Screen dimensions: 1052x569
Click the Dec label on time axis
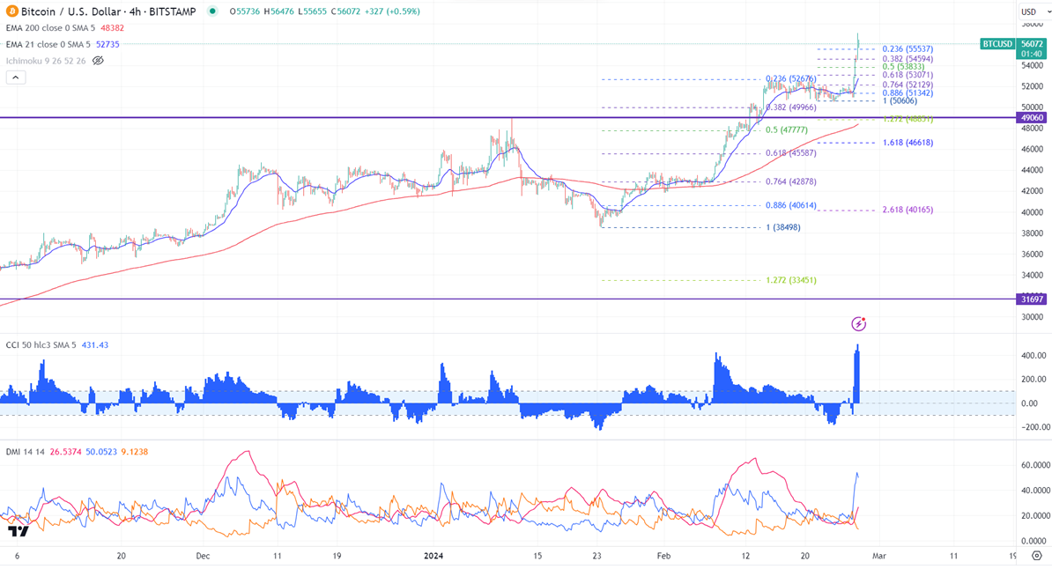(x=204, y=556)
